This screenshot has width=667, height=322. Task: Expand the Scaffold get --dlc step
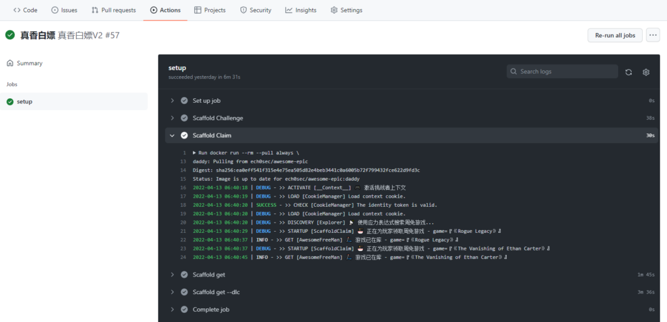(172, 292)
